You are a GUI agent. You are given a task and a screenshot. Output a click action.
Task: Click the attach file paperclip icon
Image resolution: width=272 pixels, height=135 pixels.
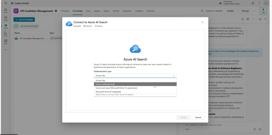coord(254,129)
